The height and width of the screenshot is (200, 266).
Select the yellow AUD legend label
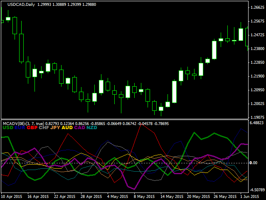[x=67, y=127]
